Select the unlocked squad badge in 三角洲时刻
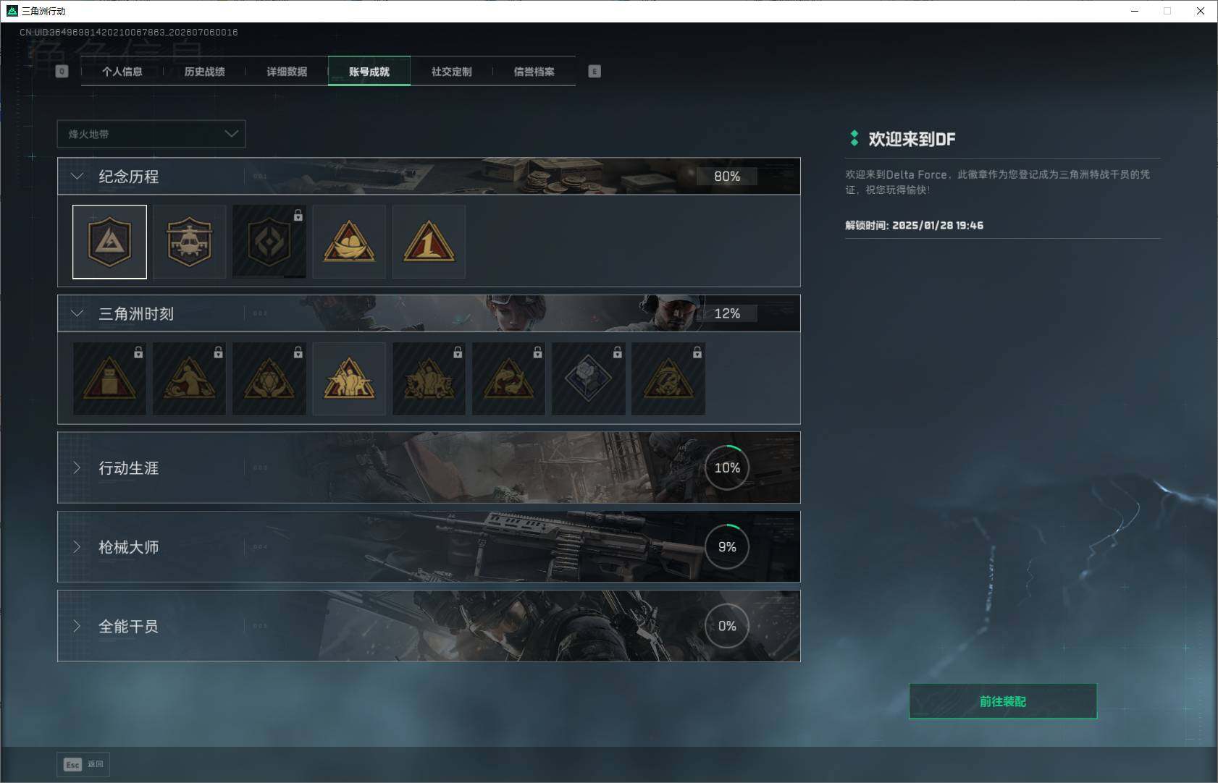Viewport: 1218px width, 783px height. (x=348, y=378)
